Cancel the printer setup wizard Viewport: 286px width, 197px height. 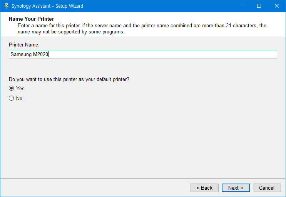tap(267, 188)
